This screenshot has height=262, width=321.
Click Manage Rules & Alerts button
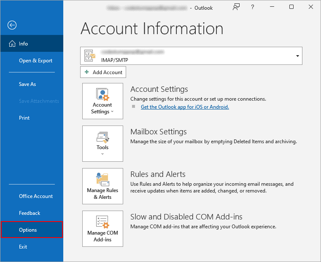103,186
